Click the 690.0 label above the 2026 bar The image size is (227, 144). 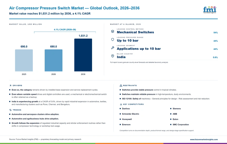pyautogui.click(x=53, y=47)
